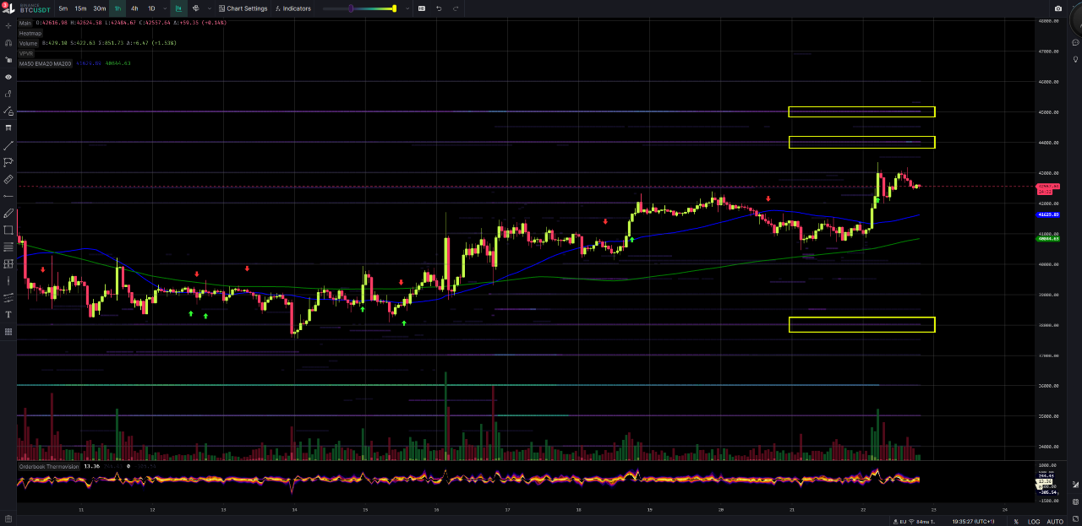Open Chart Settings
Image resolution: width=1082 pixels, height=526 pixels.
click(243, 8)
